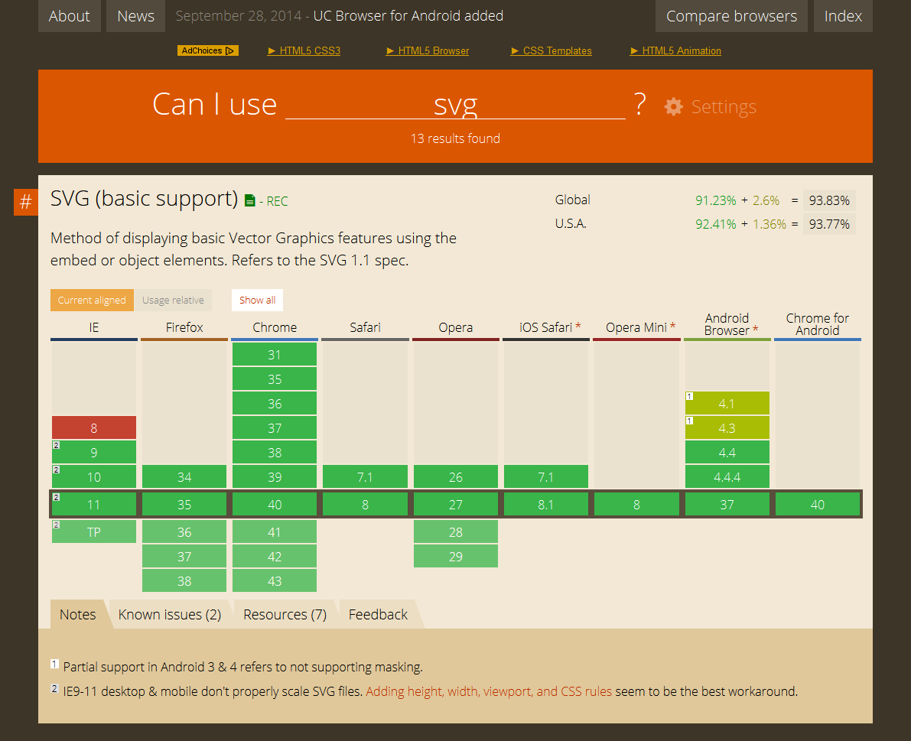Click the svg search input field
Viewport: 911px width, 741px height.
click(456, 105)
